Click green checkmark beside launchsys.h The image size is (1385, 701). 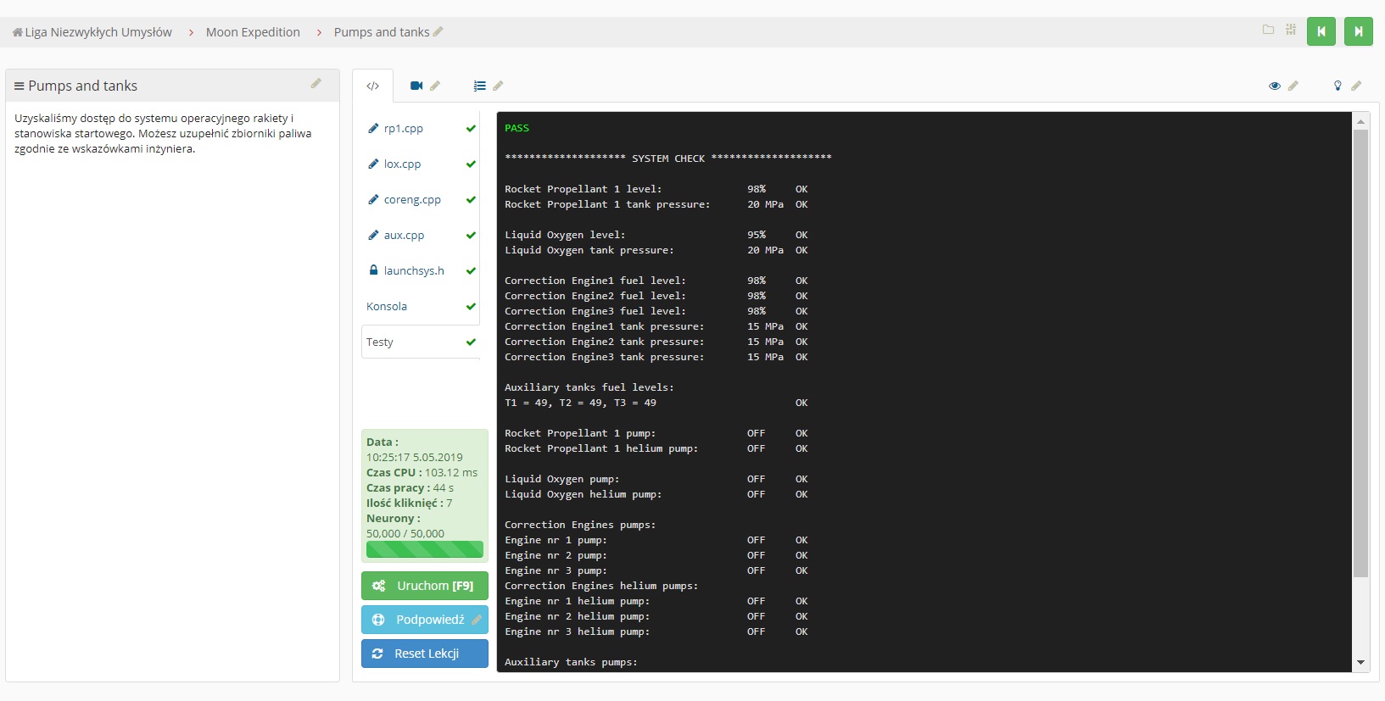point(471,271)
